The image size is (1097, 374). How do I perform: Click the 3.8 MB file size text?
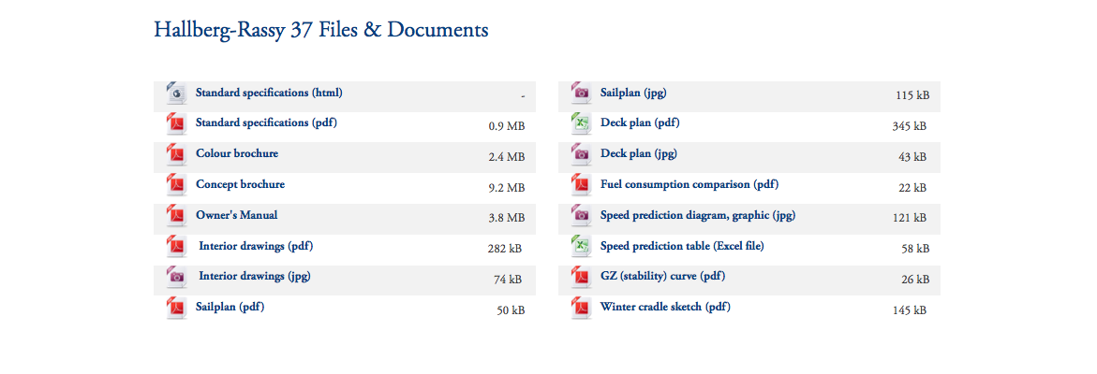coord(507,219)
